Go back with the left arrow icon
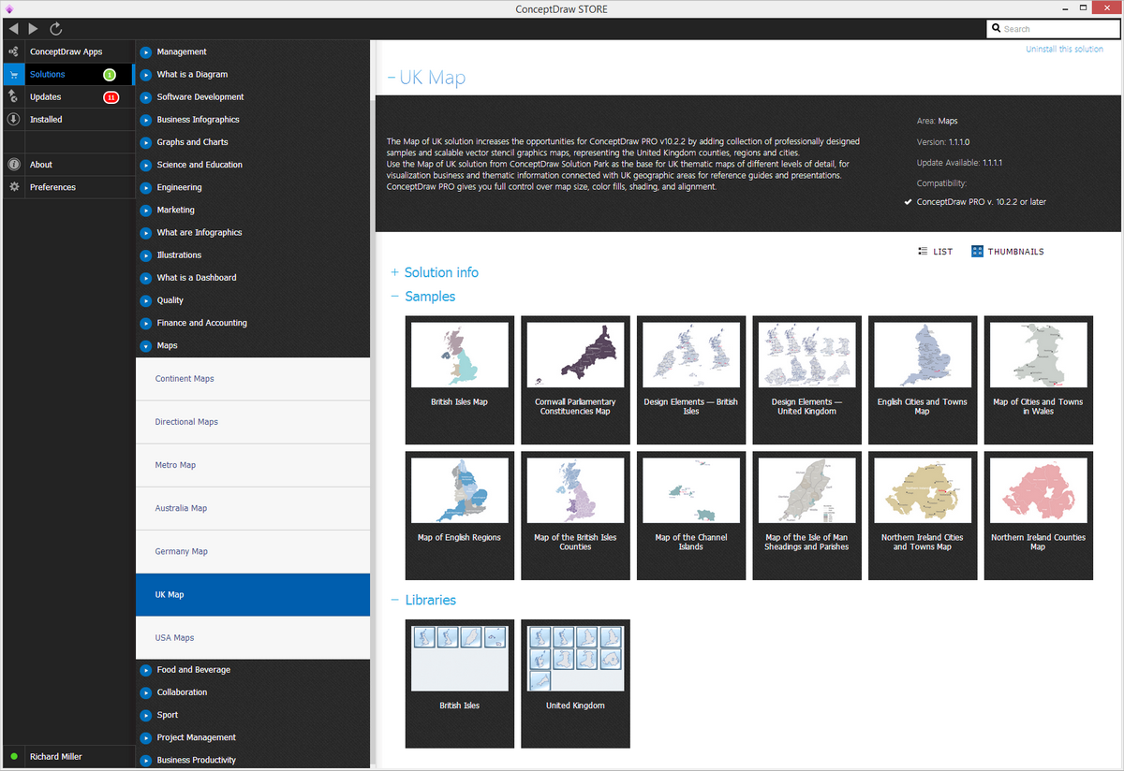Viewport: 1124px width, 771px height. click(x=13, y=29)
